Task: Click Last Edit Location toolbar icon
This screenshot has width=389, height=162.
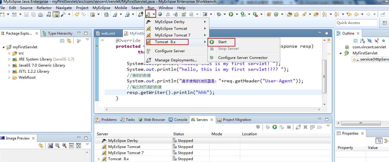Action: [x=349, y=14]
